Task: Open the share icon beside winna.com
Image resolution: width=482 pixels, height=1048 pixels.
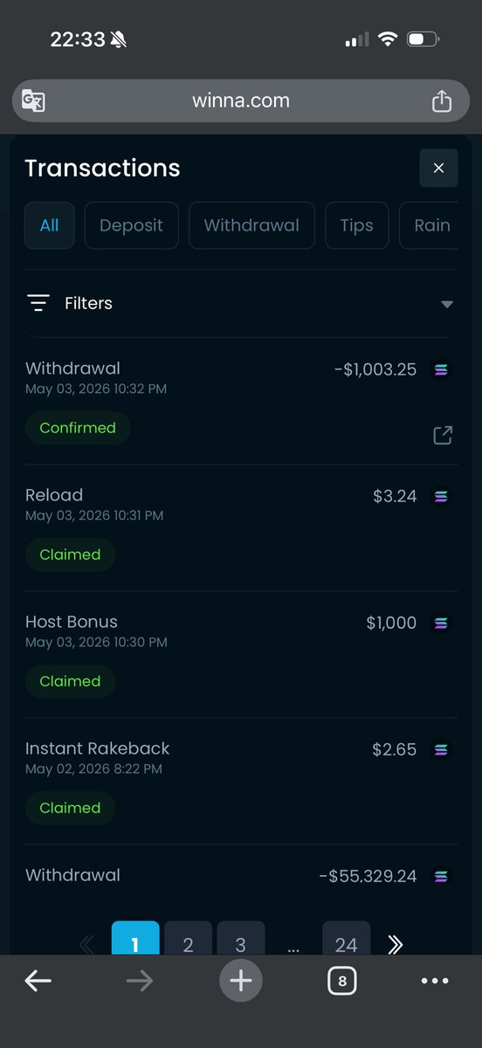Action: click(x=442, y=100)
